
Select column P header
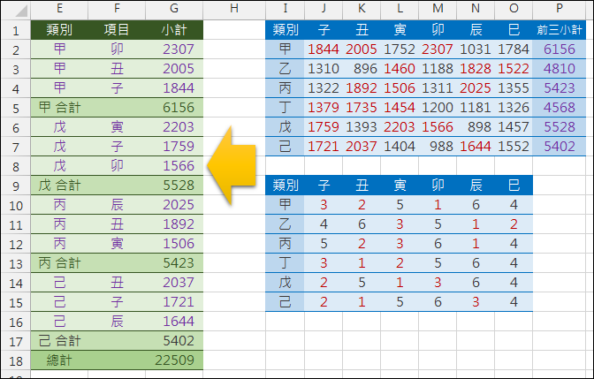click(560, 8)
